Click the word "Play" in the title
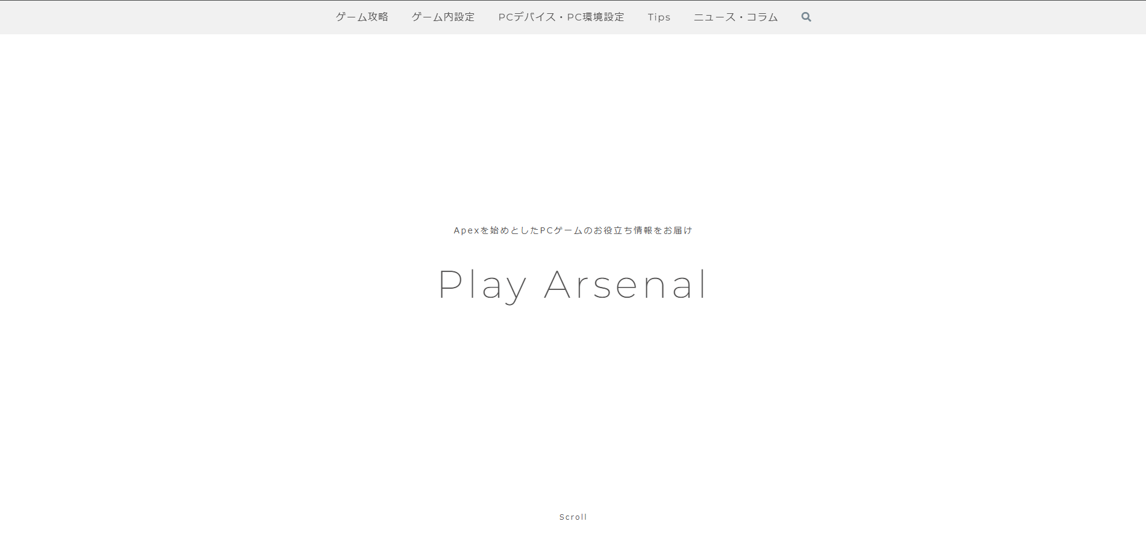The width and height of the screenshot is (1146, 548). [x=482, y=285]
